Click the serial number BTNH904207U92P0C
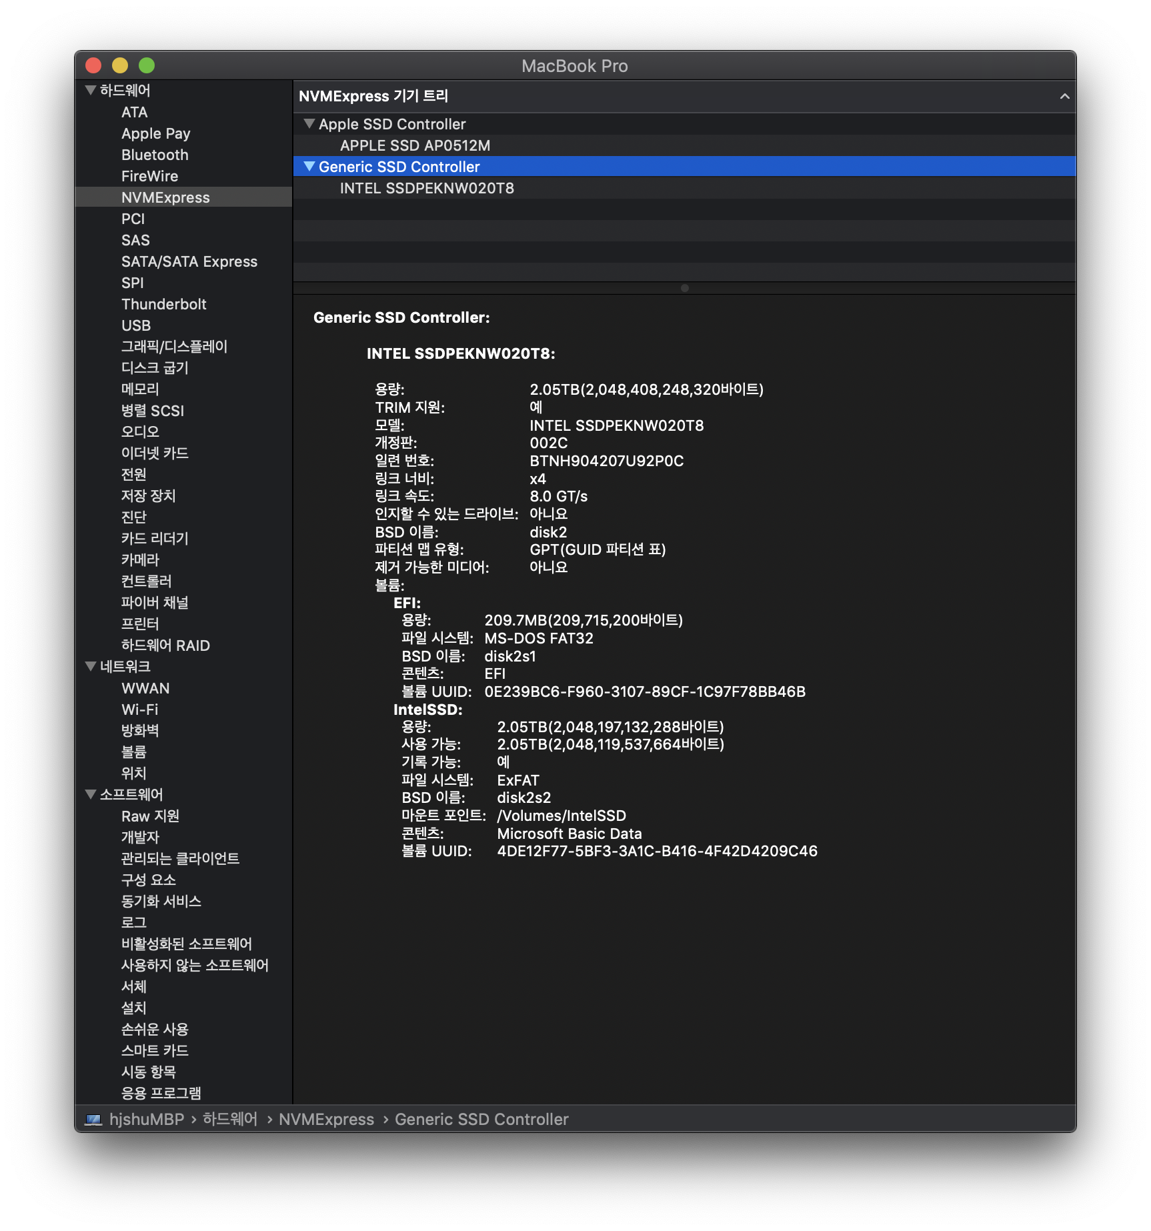This screenshot has height=1231, width=1151. [x=606, y=461]
